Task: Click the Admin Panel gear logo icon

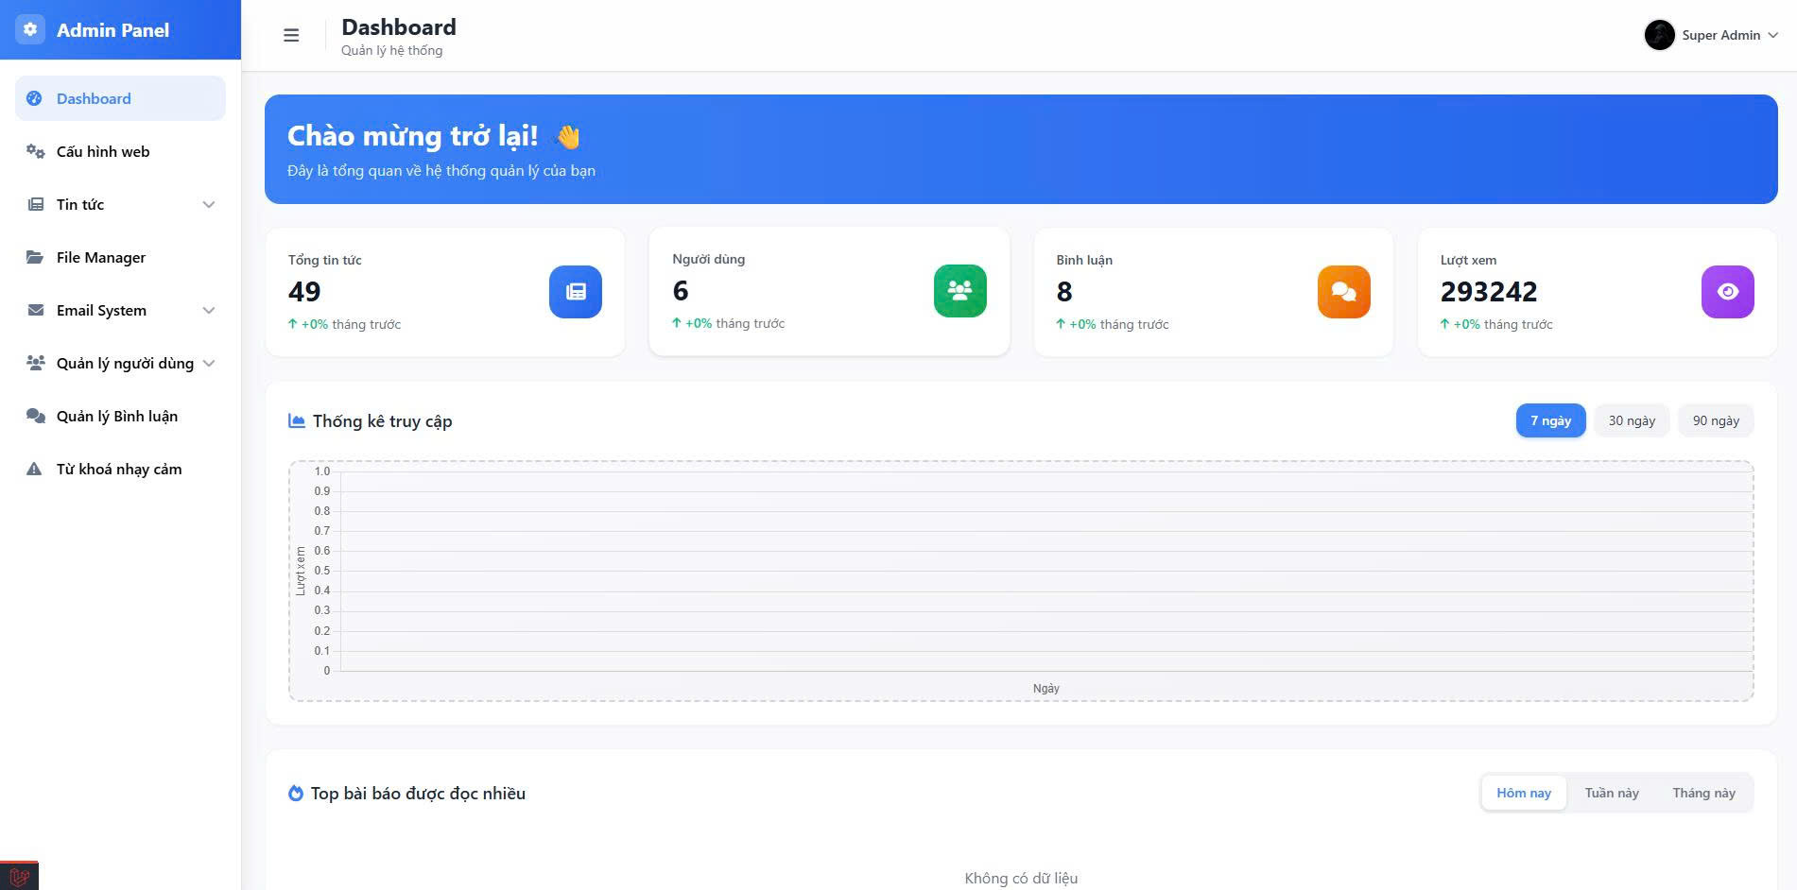Action: [30, 29]
